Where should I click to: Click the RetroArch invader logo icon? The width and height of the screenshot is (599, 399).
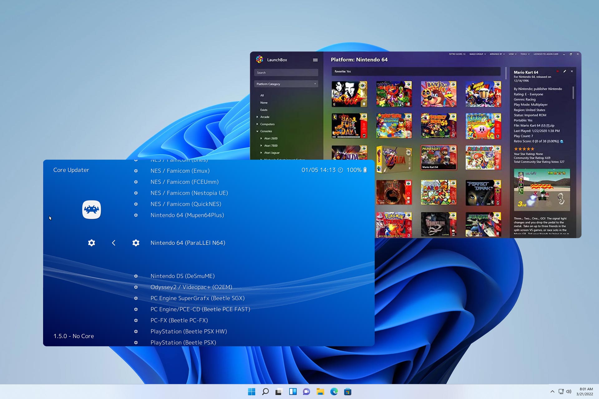coord(91,209)
